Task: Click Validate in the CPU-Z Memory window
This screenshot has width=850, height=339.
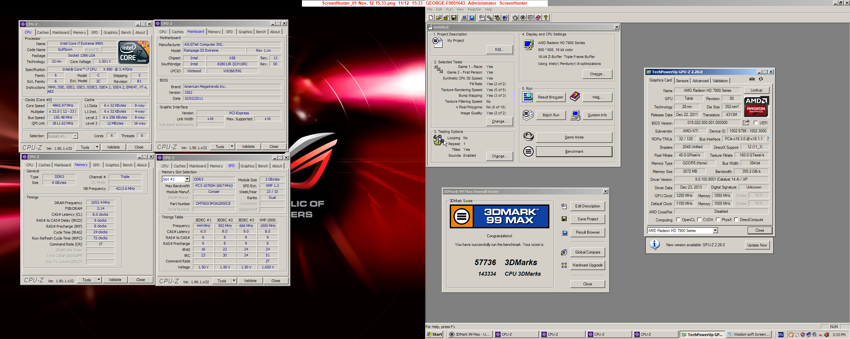Action: tap(115, 280)
